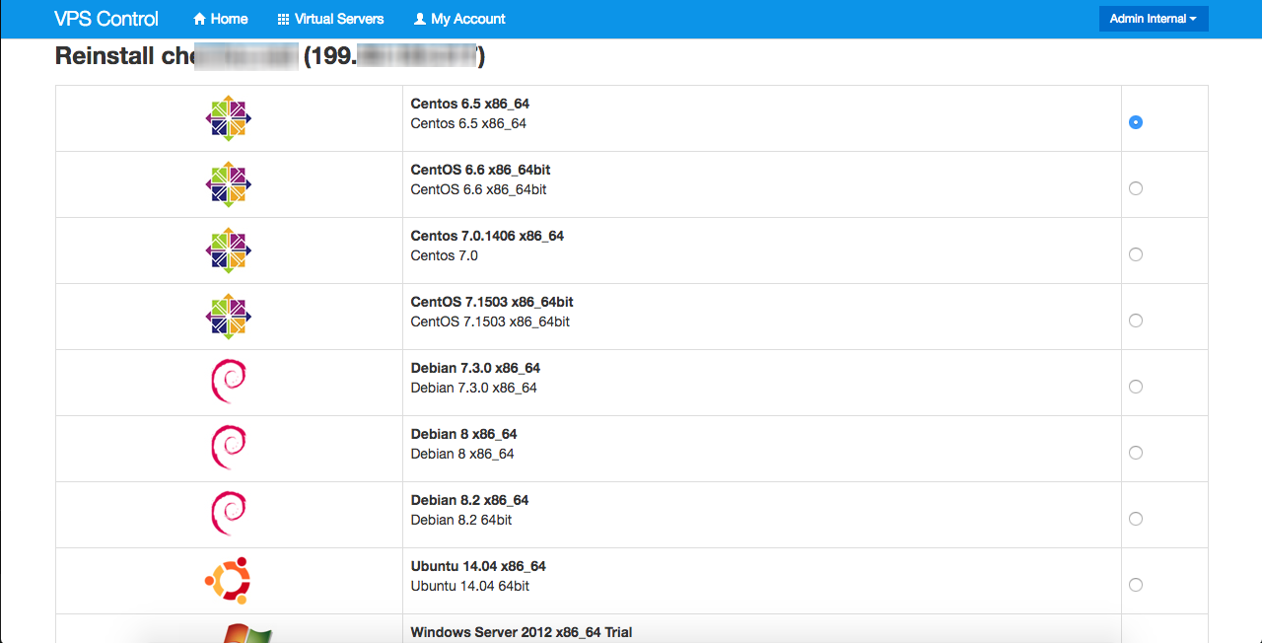Select the CentOS 6.6 x86_64bit radio button
This screenshot has width=1262, height=643.
[x=1136, y=188]
